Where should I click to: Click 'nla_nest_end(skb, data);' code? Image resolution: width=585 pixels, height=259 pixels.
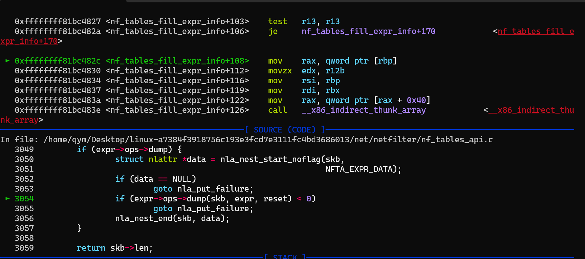(x=172, y=218)
